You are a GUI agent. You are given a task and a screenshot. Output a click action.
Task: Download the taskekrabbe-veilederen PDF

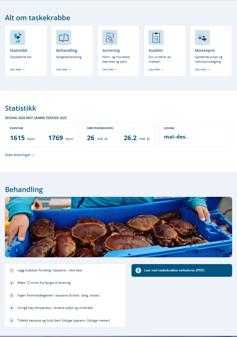pos(182,270)
